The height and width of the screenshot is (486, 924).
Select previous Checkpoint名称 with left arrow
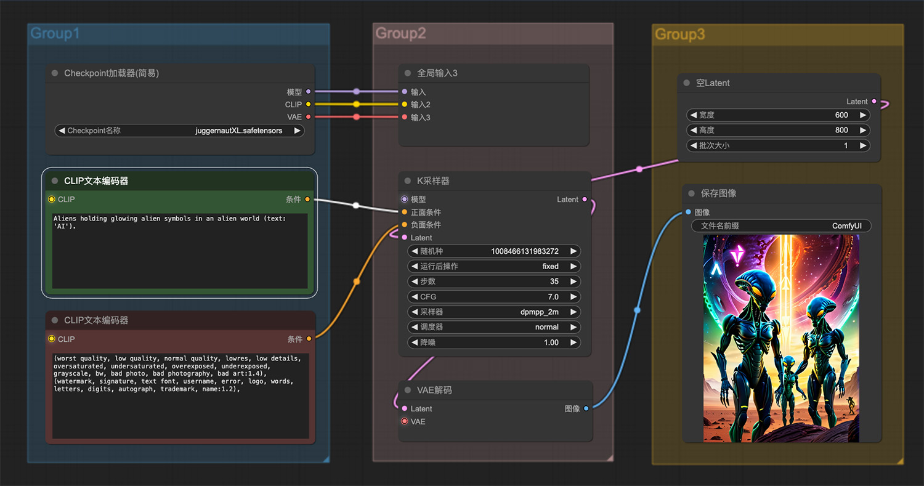tap(62, 131)
